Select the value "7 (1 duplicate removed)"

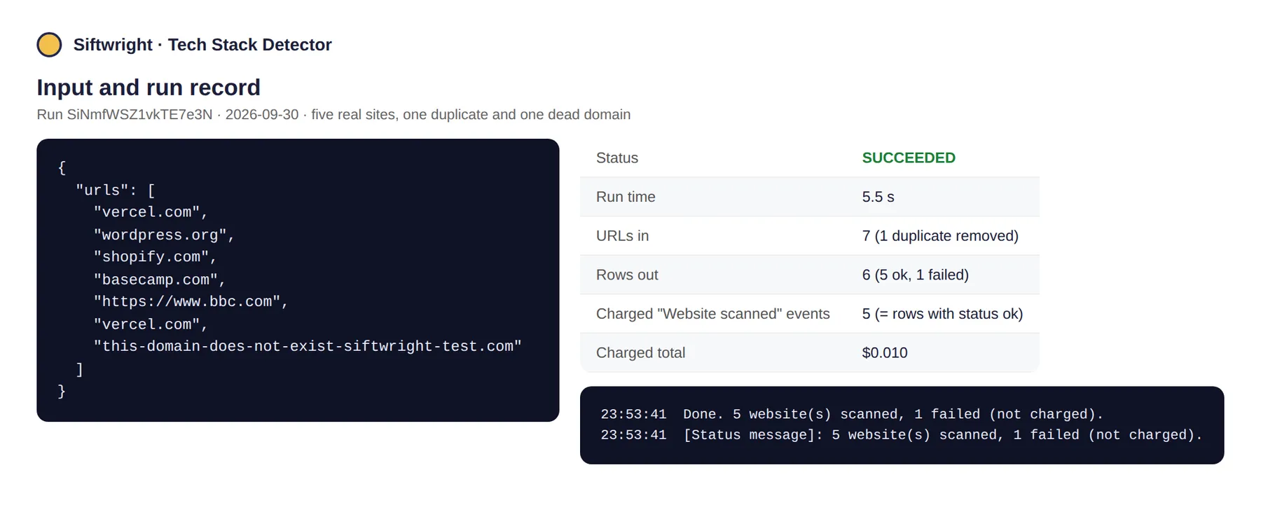pyautogui.click(x=940, y=236)
